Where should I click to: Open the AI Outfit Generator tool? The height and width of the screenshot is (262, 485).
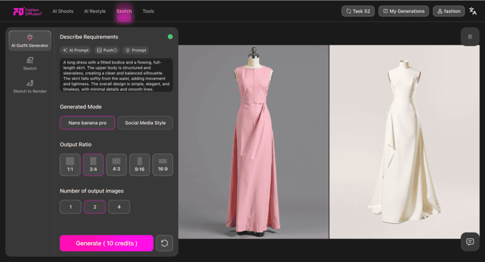[x=30, y=41]
